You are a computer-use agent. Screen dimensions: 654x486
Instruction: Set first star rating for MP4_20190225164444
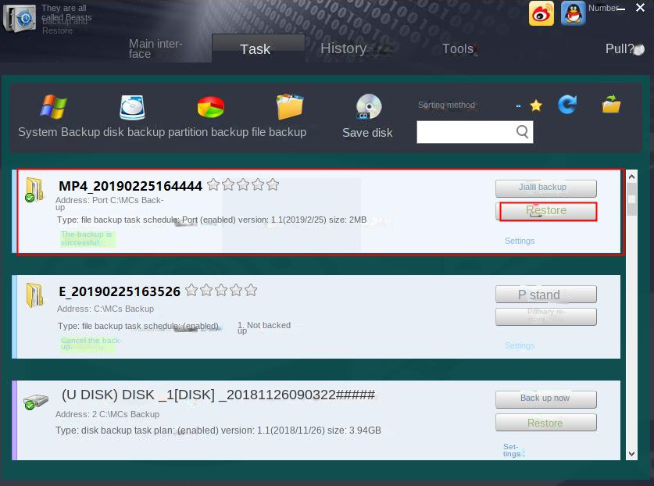(213, 185)
